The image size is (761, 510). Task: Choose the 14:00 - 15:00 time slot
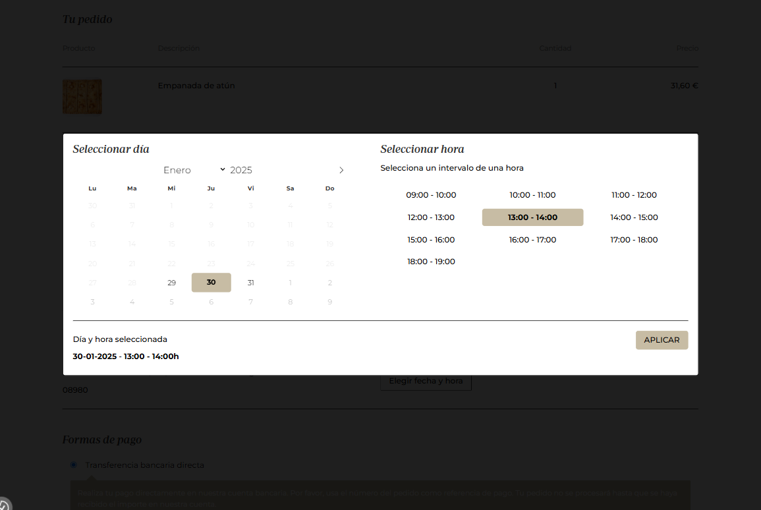coord(634,217)
